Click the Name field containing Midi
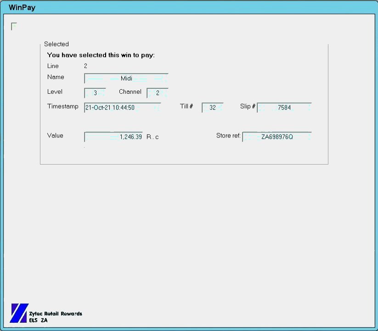The image size is (378, 331). pos(126,79)
